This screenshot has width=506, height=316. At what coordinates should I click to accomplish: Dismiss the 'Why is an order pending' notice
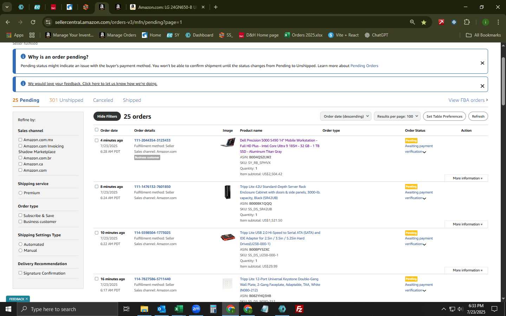(482, 63)
